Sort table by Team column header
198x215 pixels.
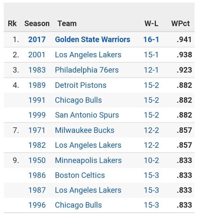click(67, 23)
